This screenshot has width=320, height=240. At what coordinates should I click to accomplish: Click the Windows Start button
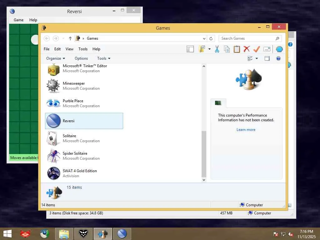pos(7,234)
